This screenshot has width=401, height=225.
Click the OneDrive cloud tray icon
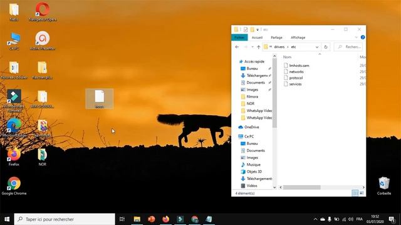[323, 219]
